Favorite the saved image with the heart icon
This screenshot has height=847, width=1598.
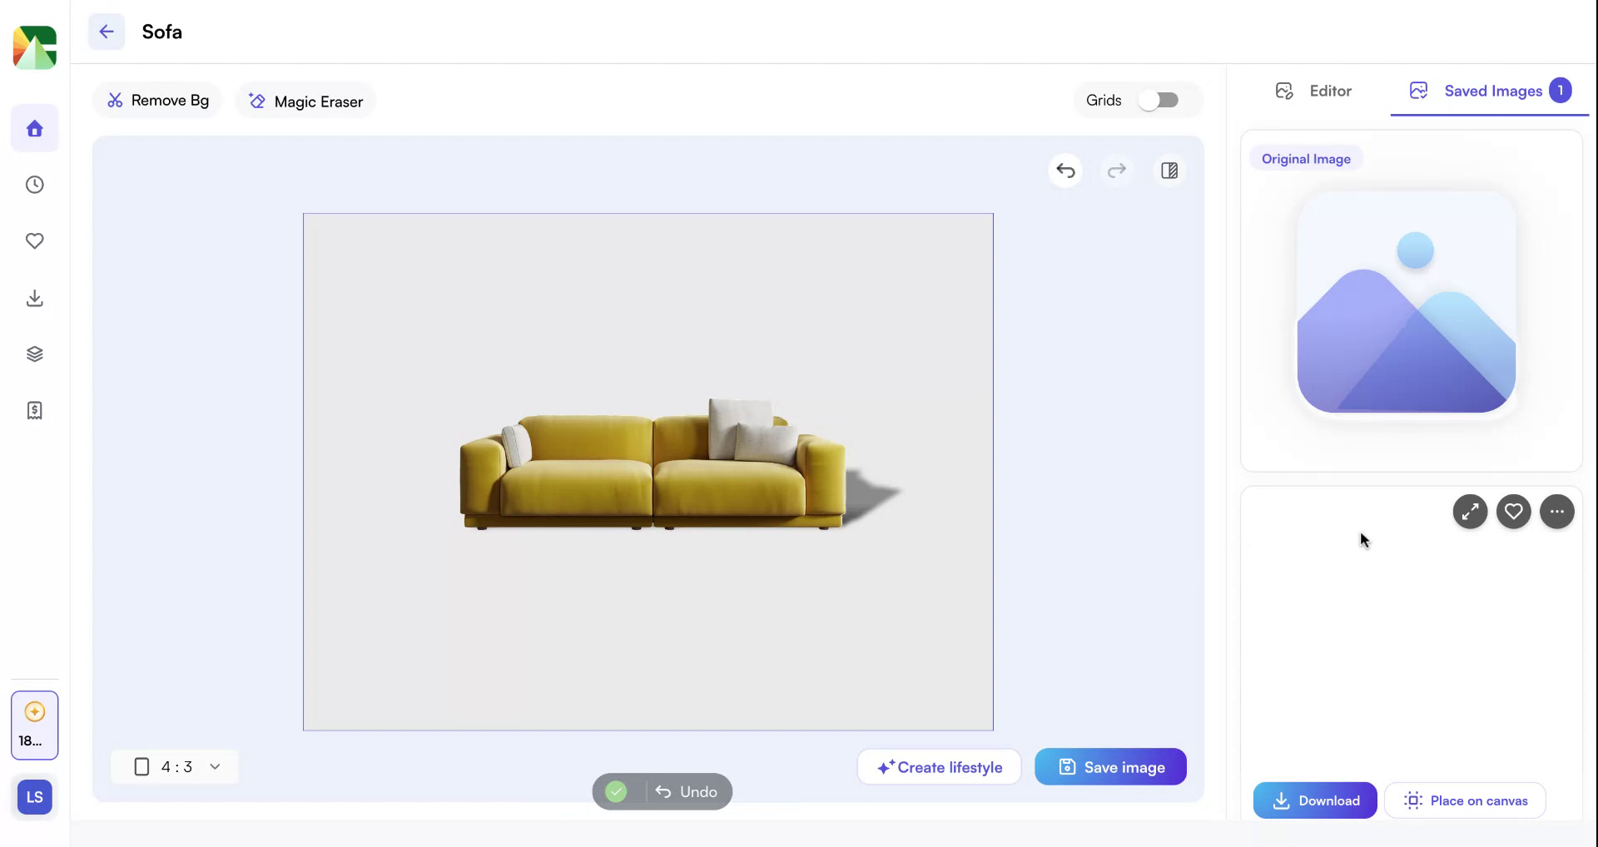pos(1513,511)
